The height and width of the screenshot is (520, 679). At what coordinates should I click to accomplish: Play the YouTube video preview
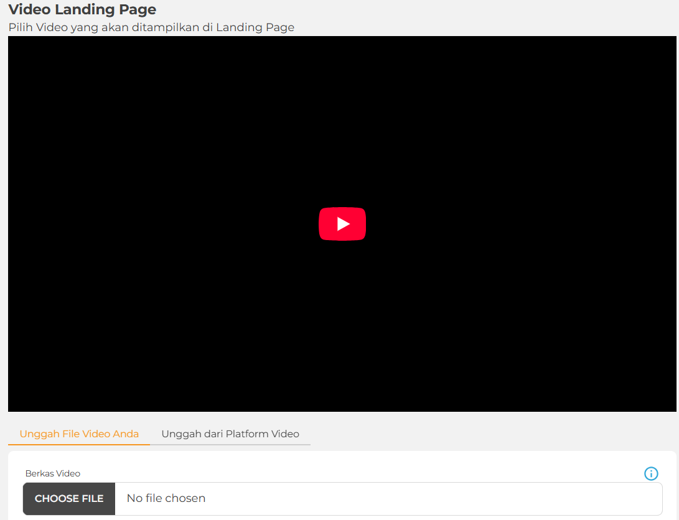pyautogui.click(x=342, y=224)
